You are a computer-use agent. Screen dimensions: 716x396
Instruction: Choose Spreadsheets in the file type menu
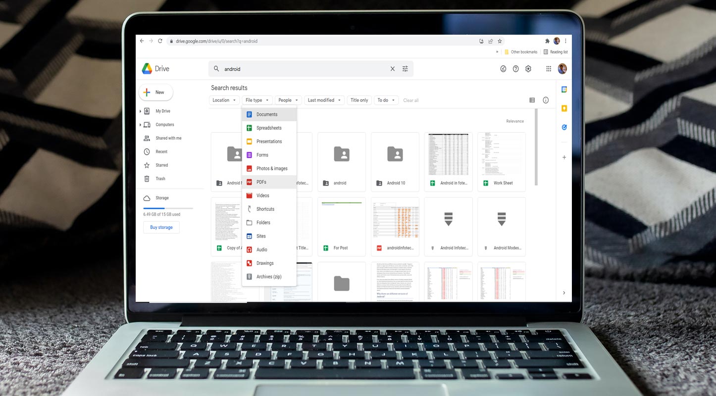(x=269, y=128)
